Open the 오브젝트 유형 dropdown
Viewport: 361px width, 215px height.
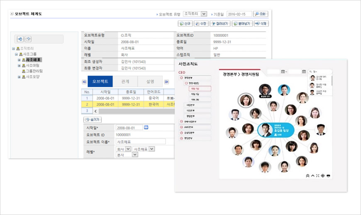(203, 14)
